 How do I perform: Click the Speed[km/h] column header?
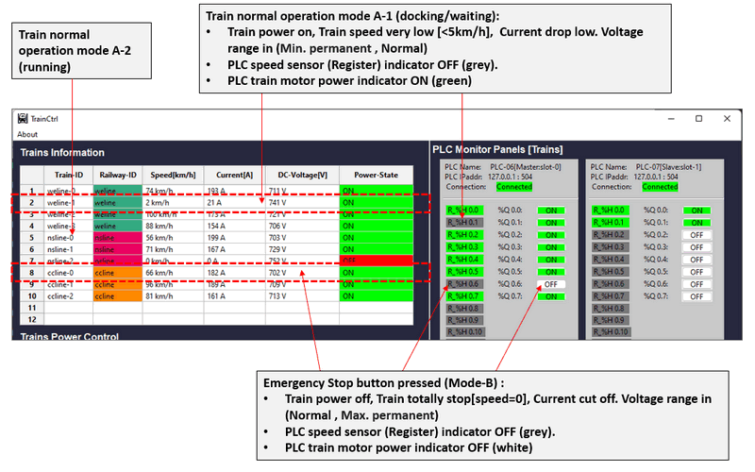pyautogui.click(x=173, y=176)
